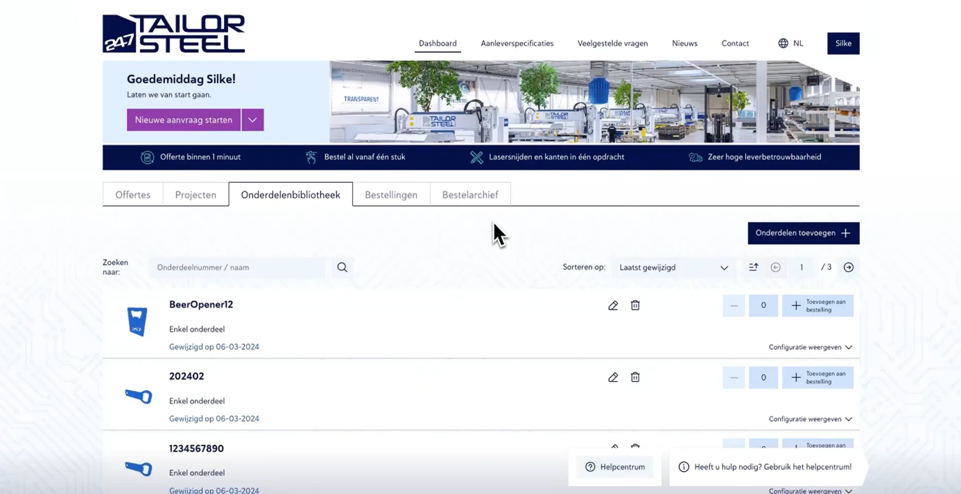Open the arrow dropdown beside 'Nieuwe aanvraag starten'
The height and width of the screenshot is (494, 961).
click(x=252, y=120)
